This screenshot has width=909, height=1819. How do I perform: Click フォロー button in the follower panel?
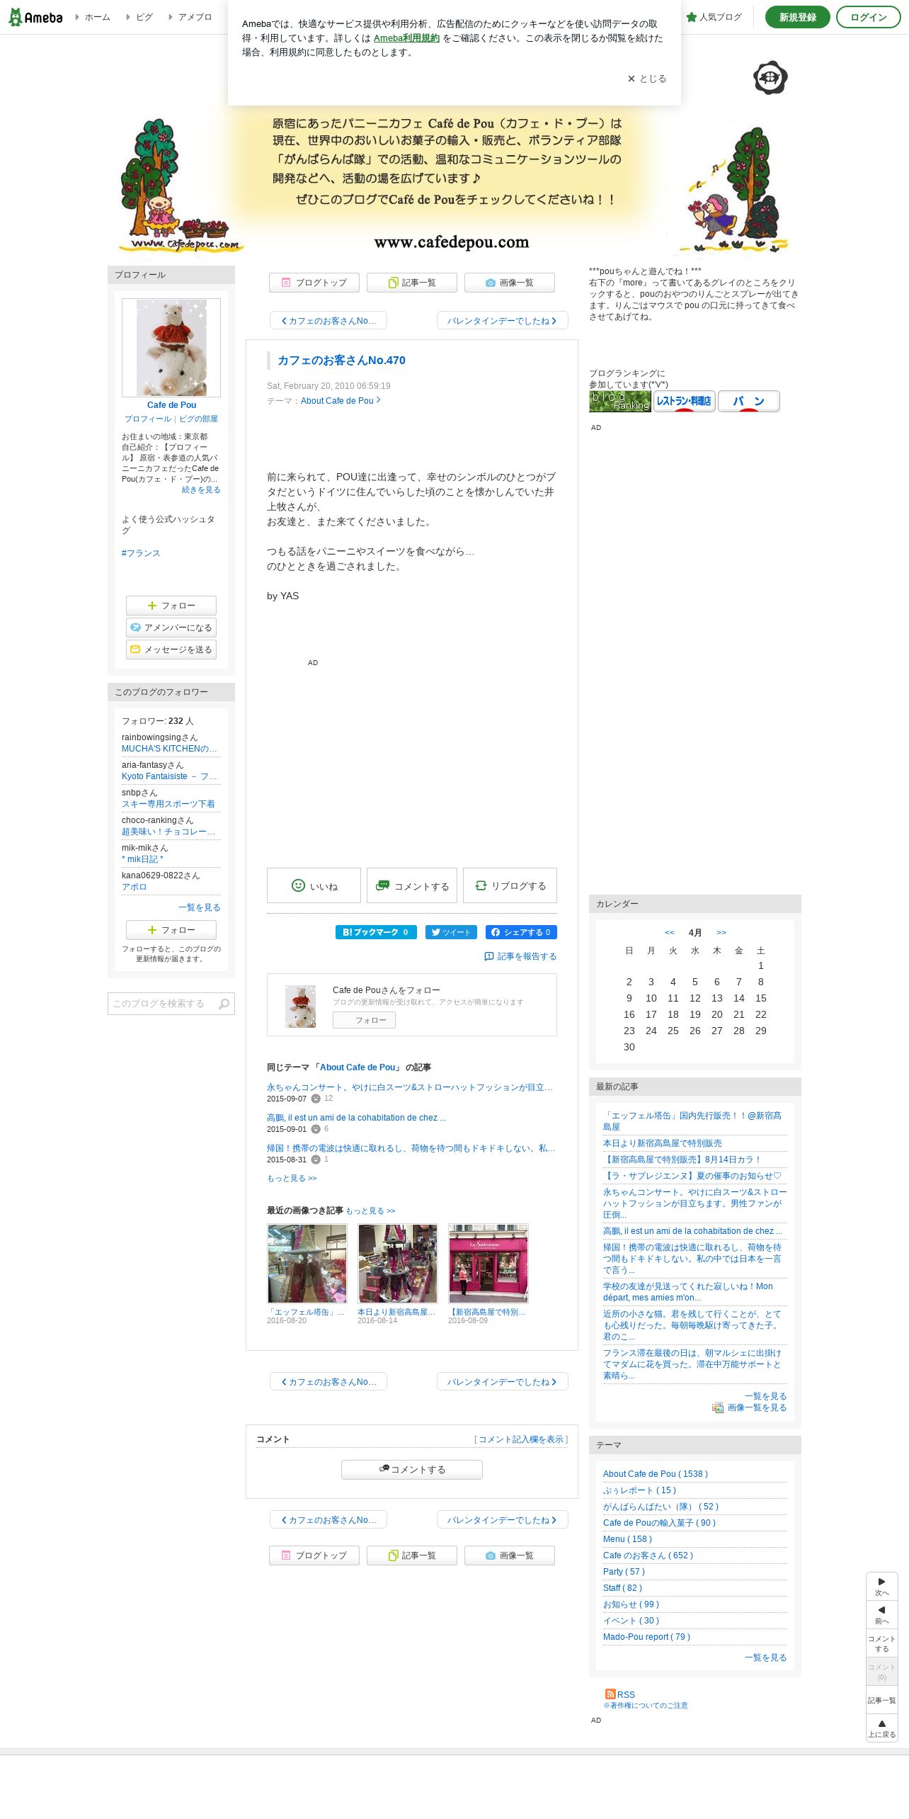click(171, 930)
